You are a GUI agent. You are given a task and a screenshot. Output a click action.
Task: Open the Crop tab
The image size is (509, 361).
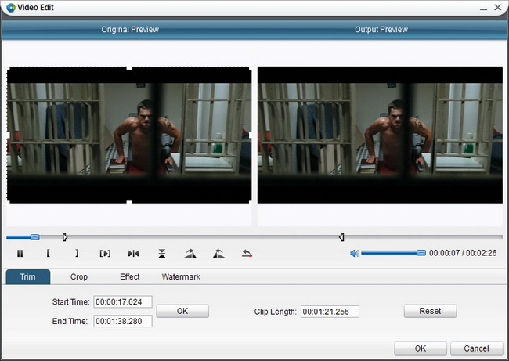coord(79,277)
